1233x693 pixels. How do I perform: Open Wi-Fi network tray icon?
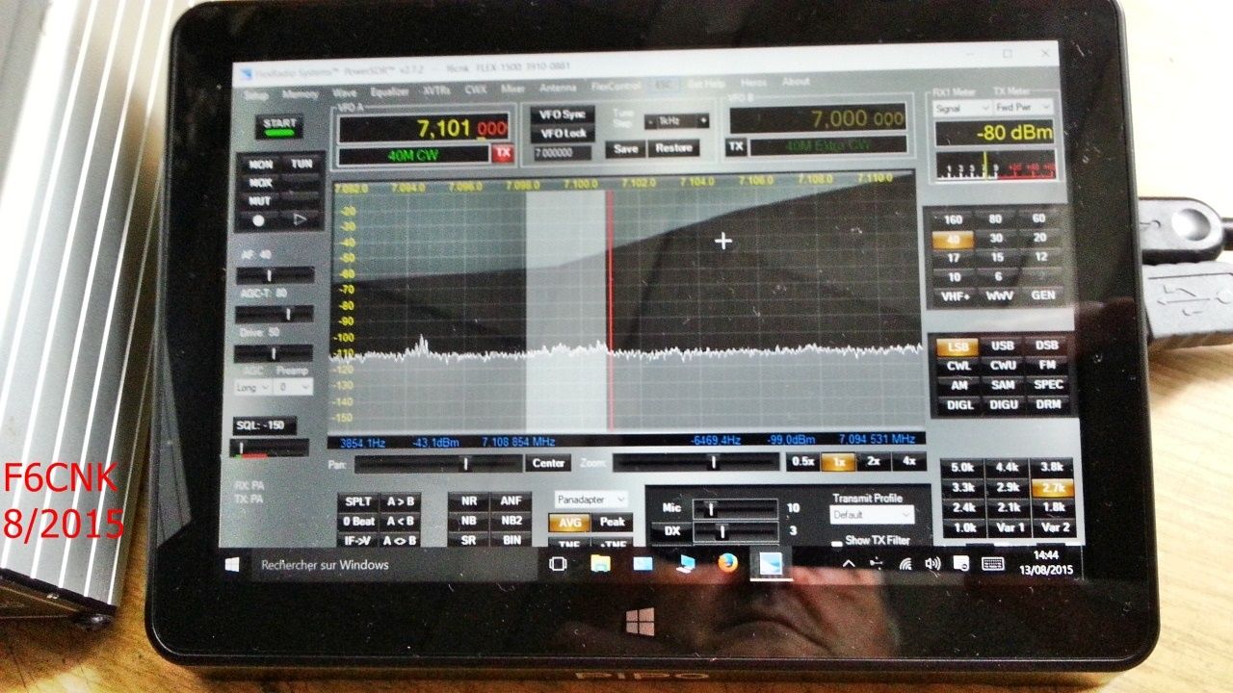click(905, 564)
